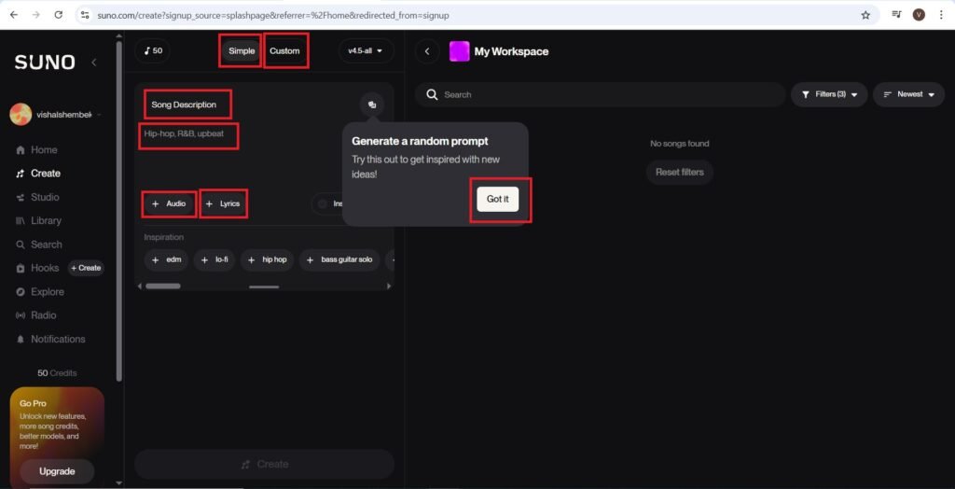955x489 pixels.
Task: Click the No songs found text
Action: (x=680, y=144)
